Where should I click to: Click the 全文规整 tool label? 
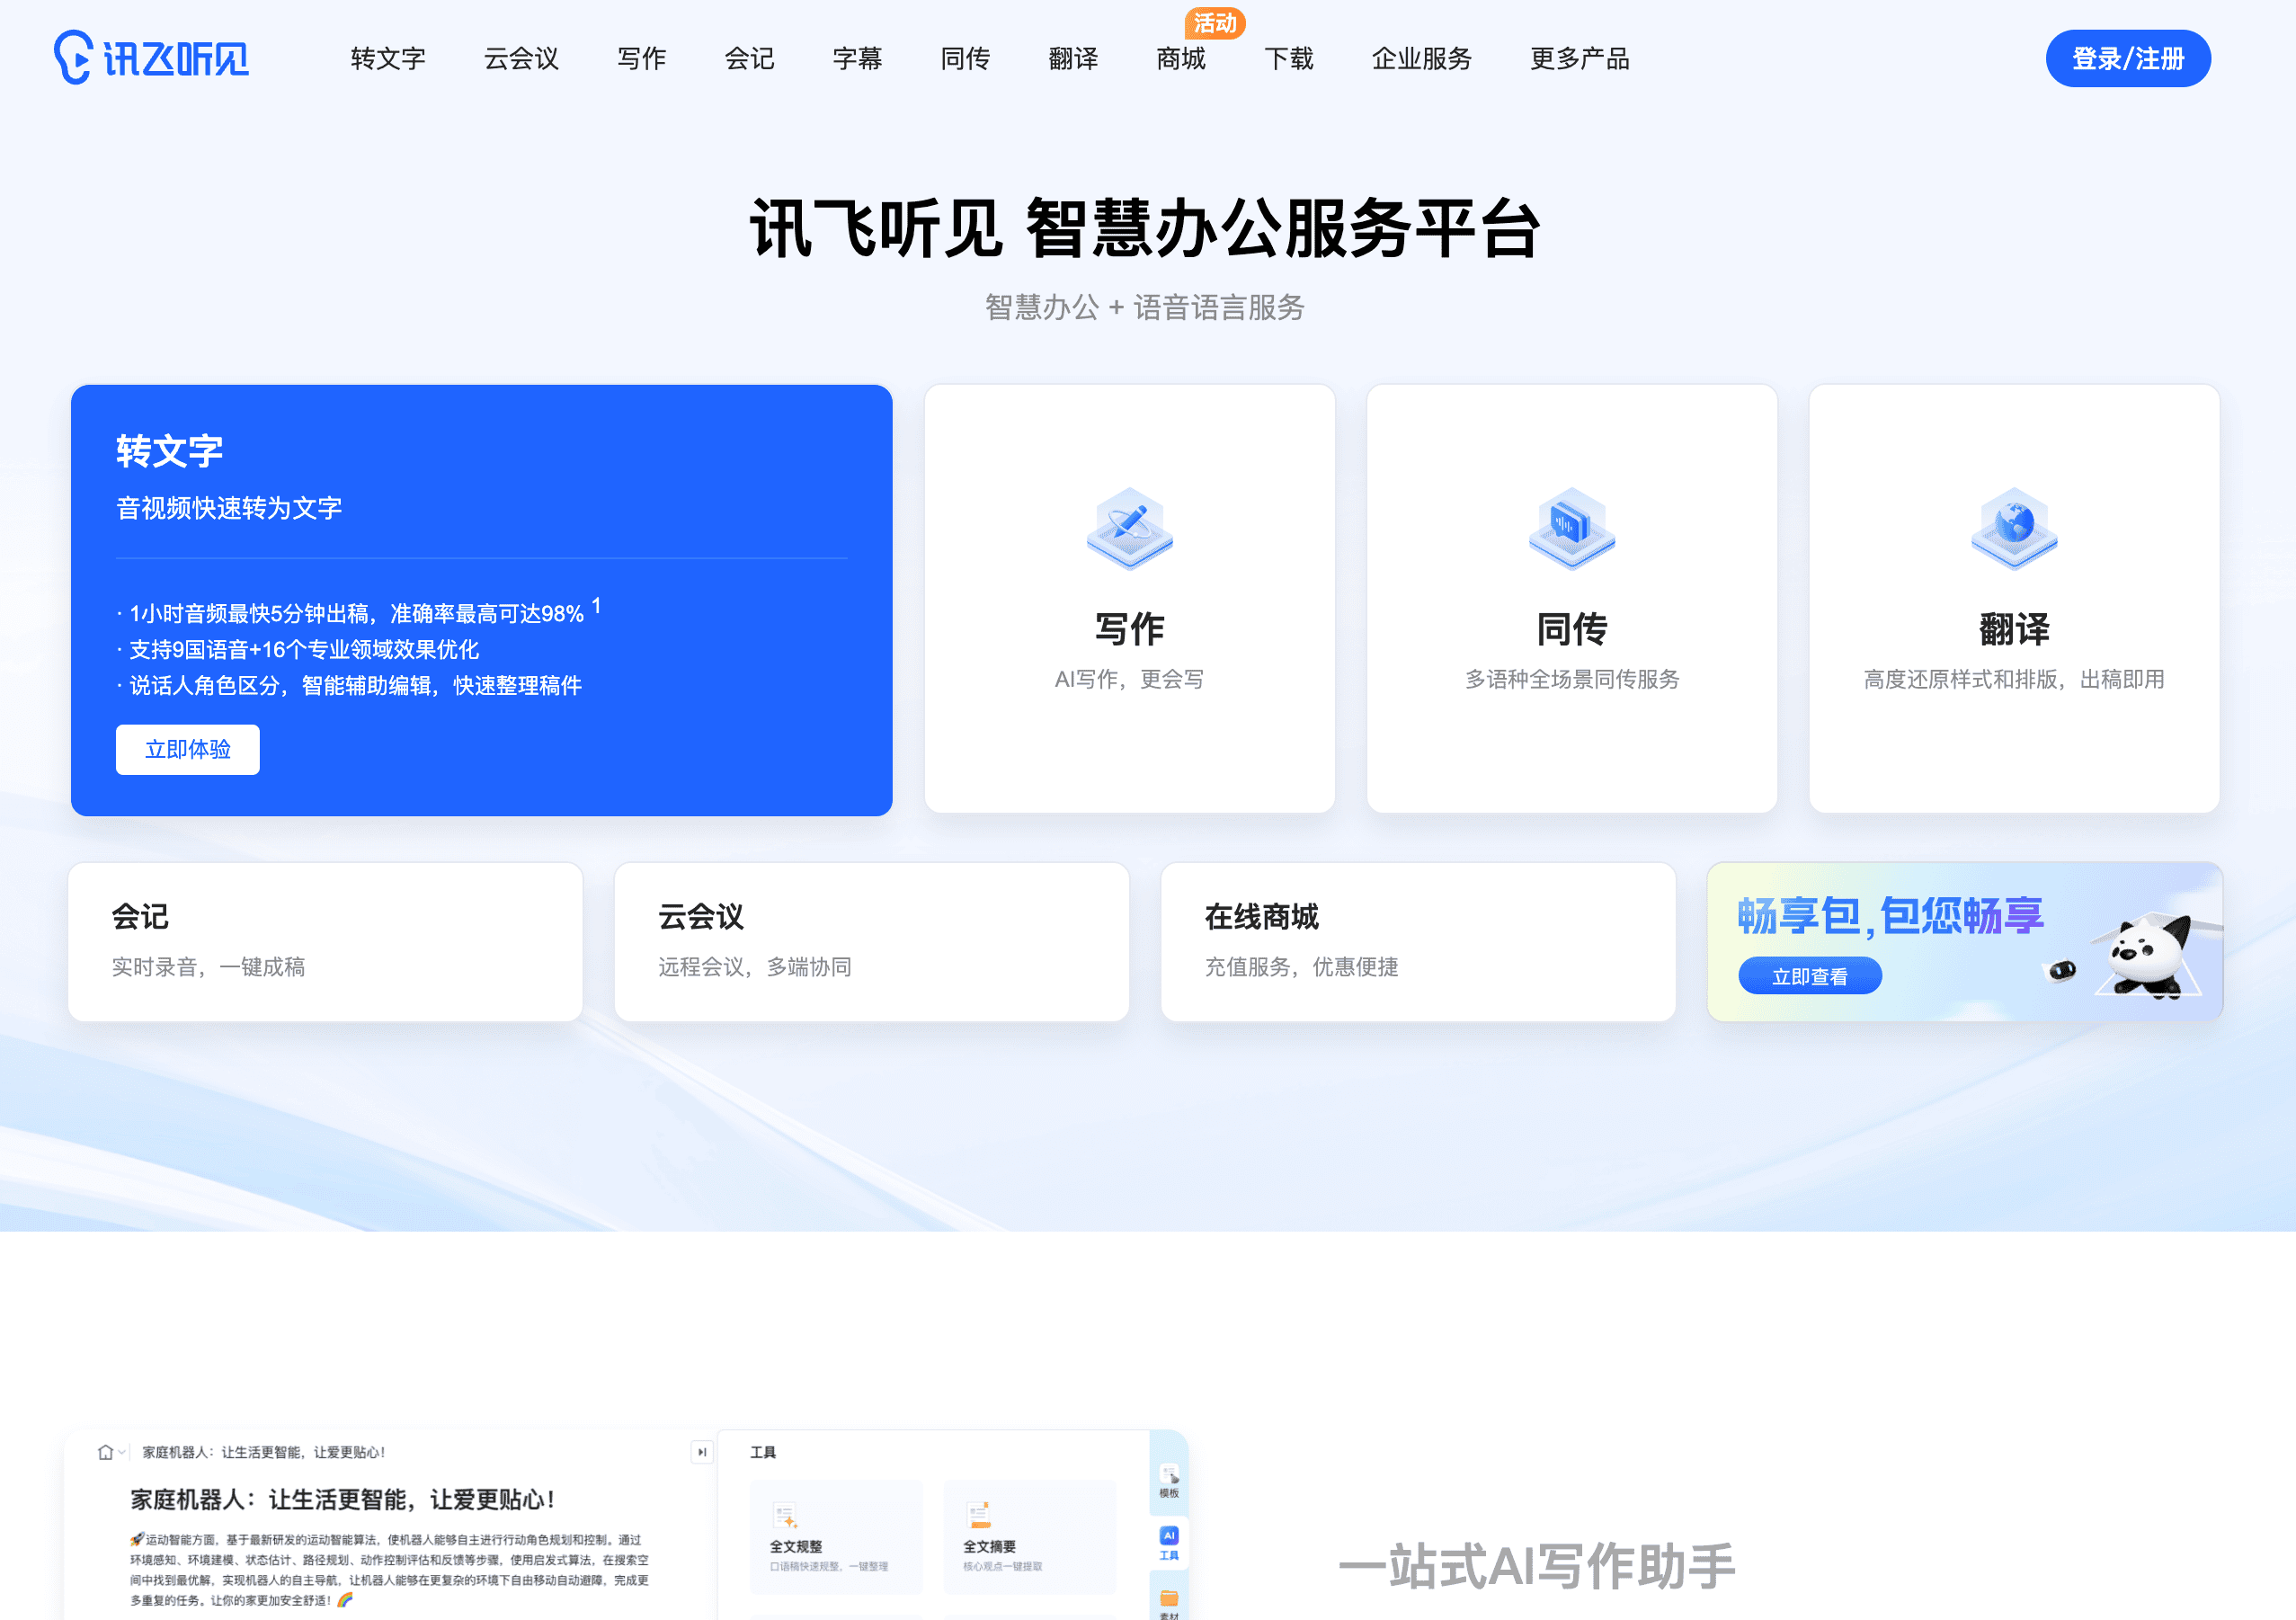click(x=796, y=1546)
